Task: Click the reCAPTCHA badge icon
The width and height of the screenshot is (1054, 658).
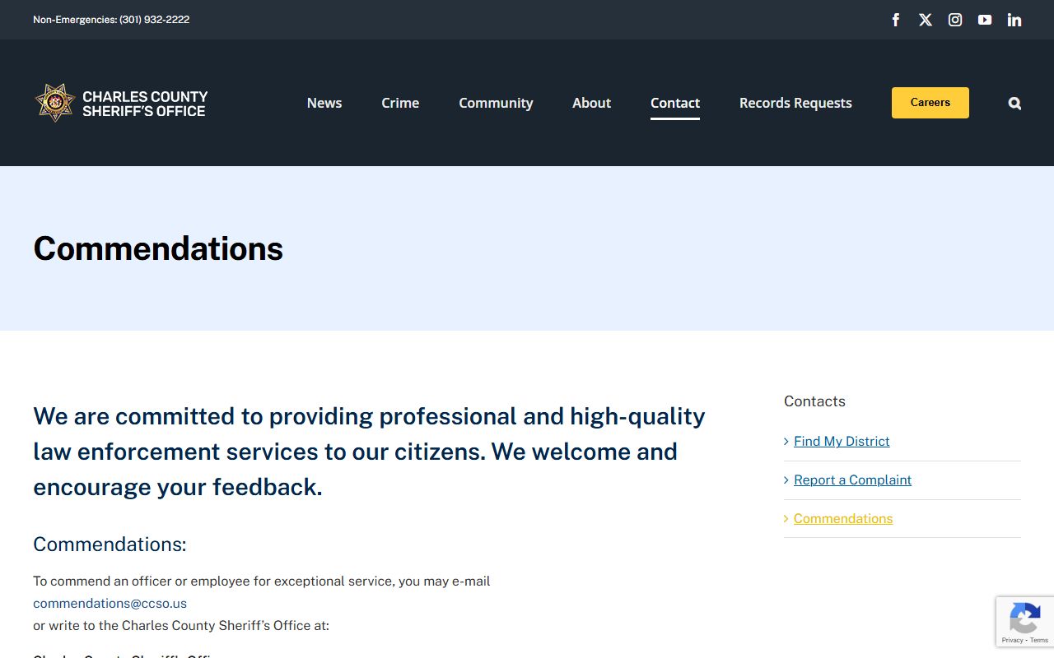Action: [x=1024, y=619]
